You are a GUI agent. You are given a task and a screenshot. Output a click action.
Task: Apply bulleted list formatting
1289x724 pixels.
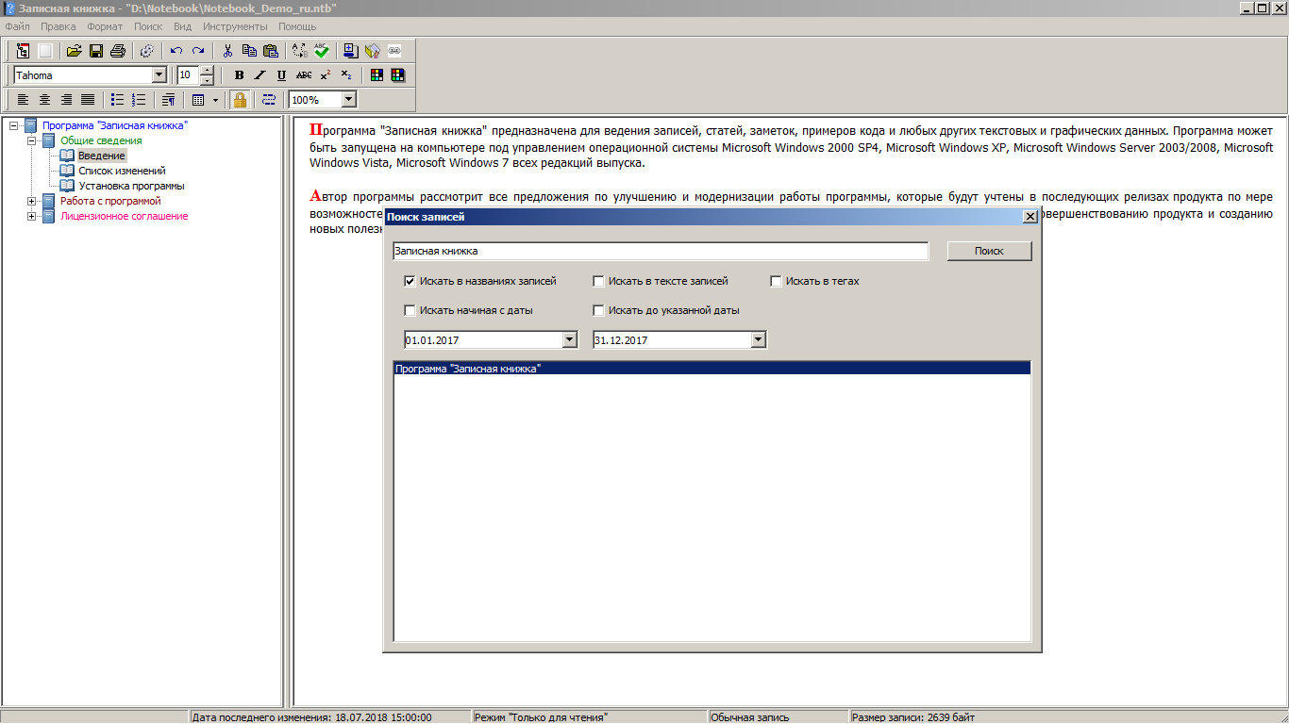(117, 100)
